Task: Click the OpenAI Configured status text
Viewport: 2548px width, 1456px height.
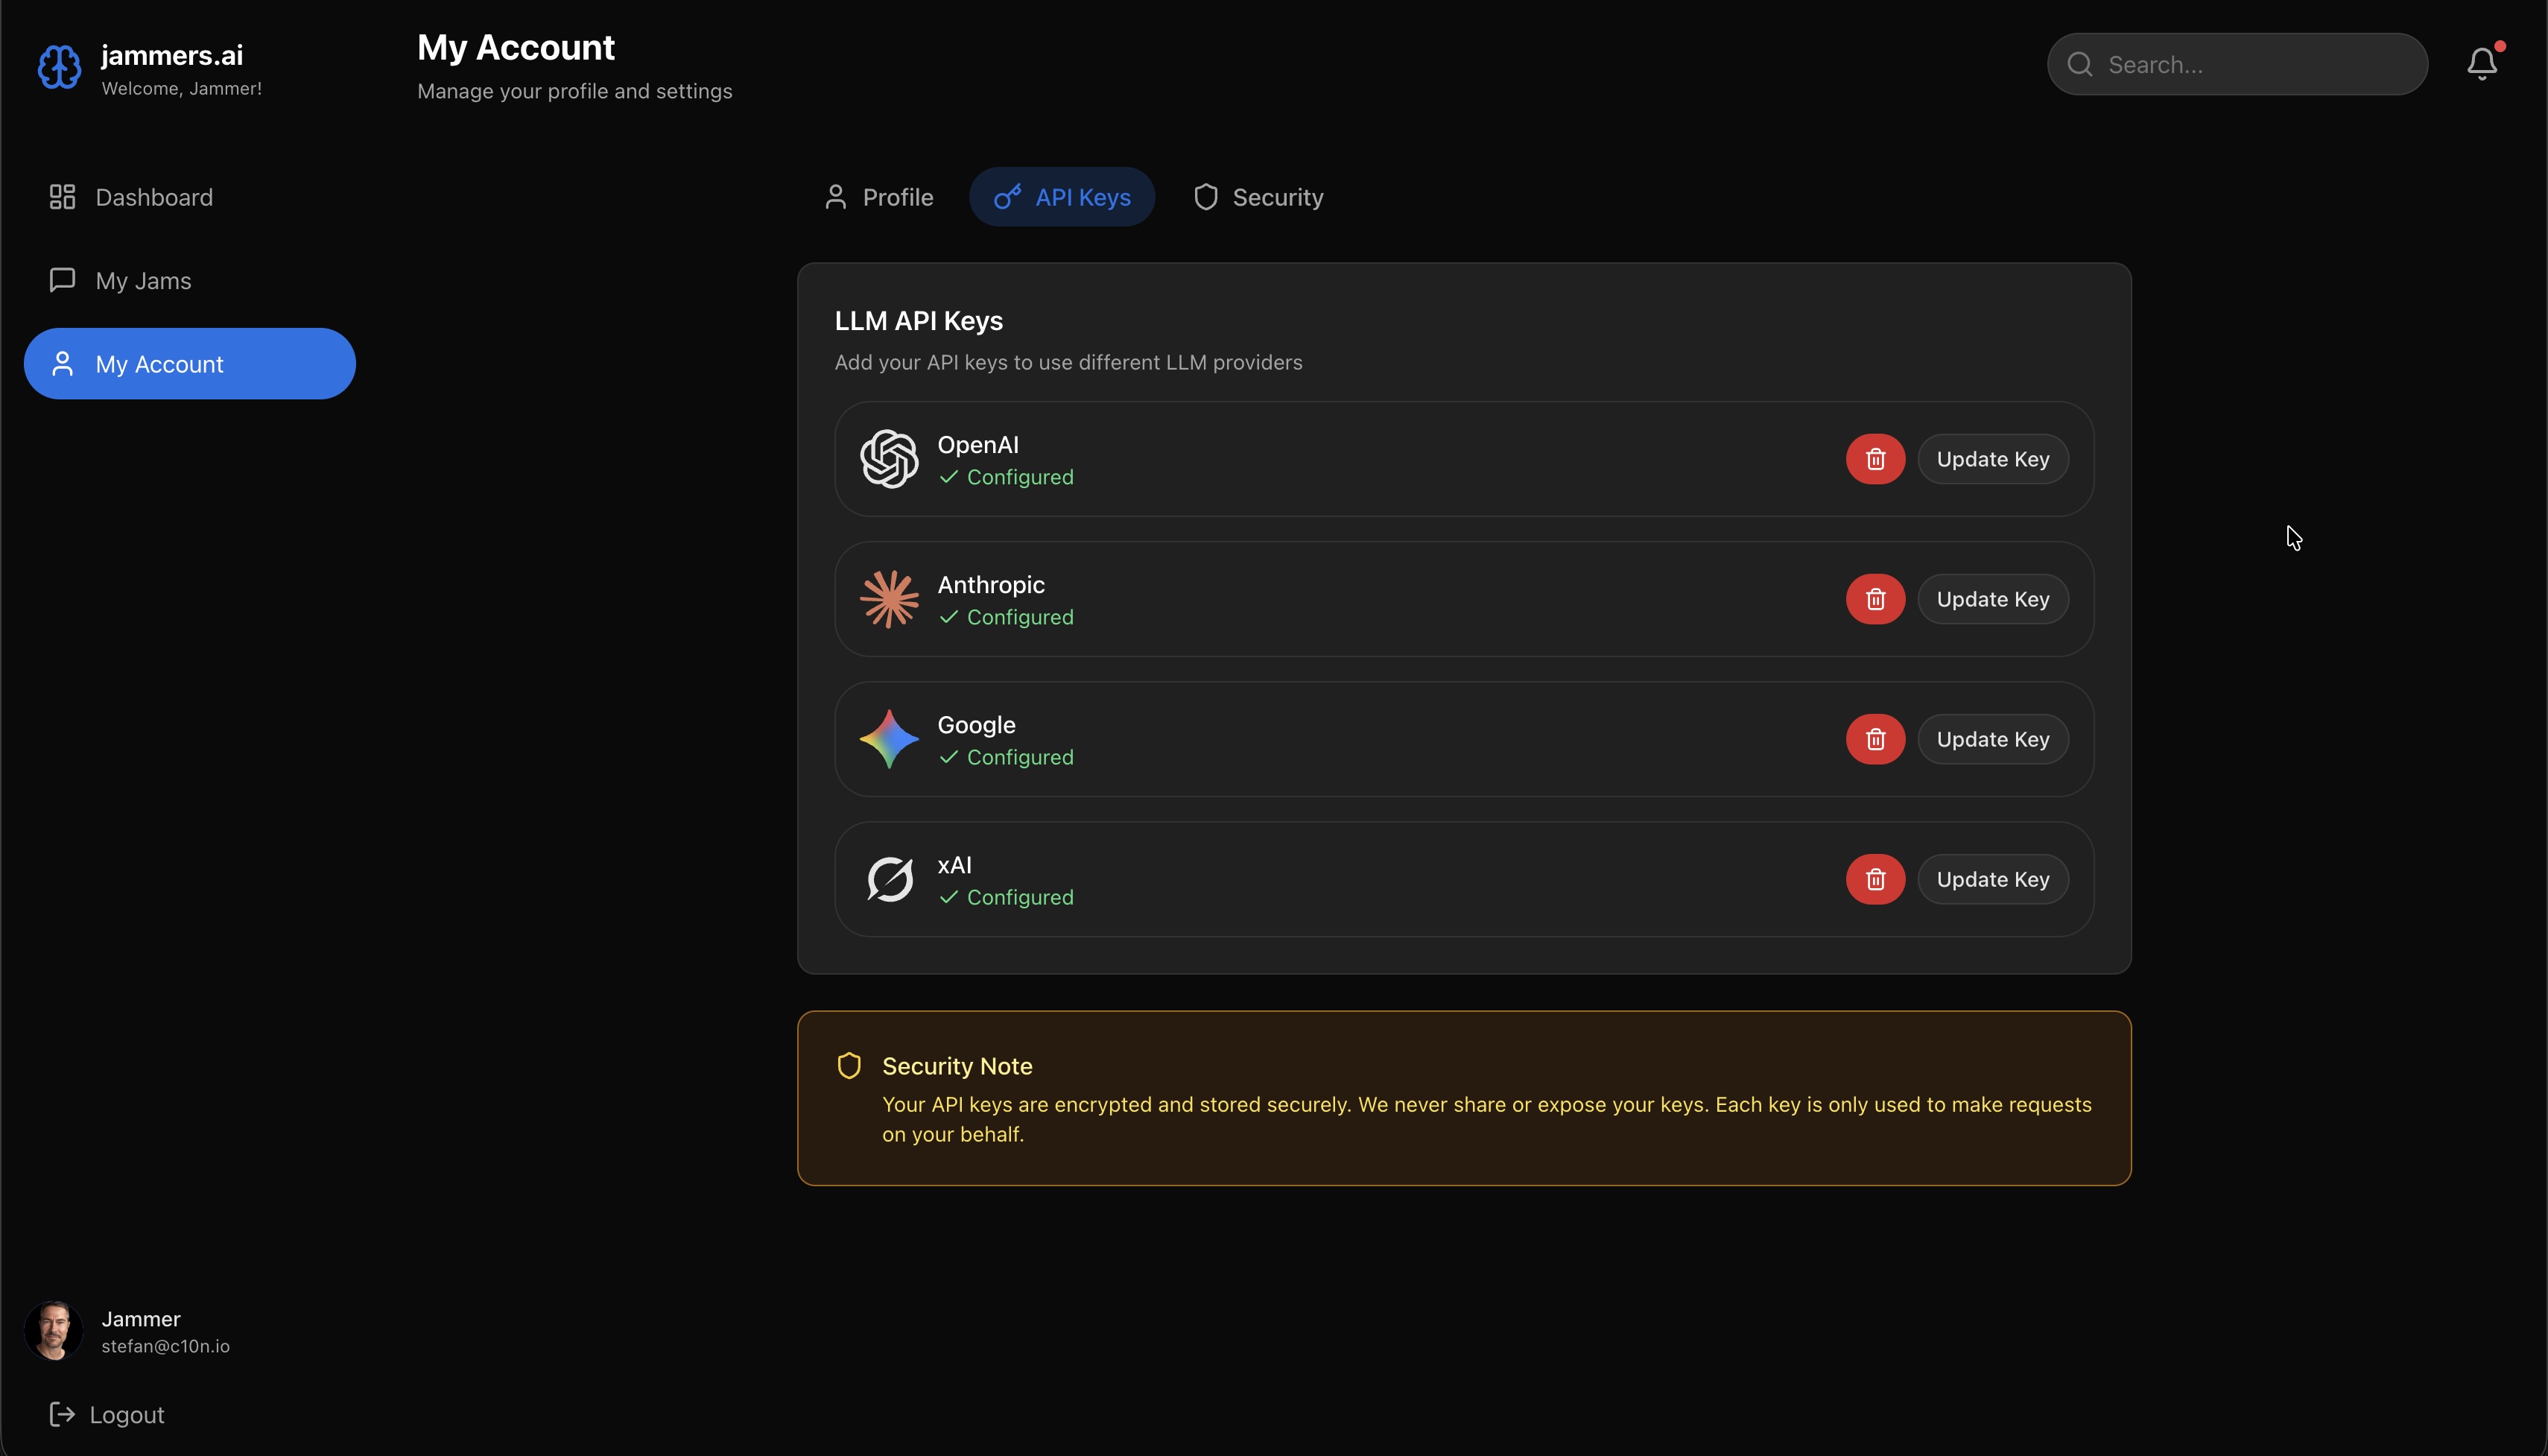Action: click(1020, 477)
